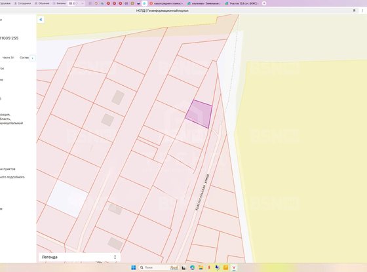Switch to the Части ЗУ tab
Image resolution: width=367 pixels, height=272 pixels.
tap(8, 58)
